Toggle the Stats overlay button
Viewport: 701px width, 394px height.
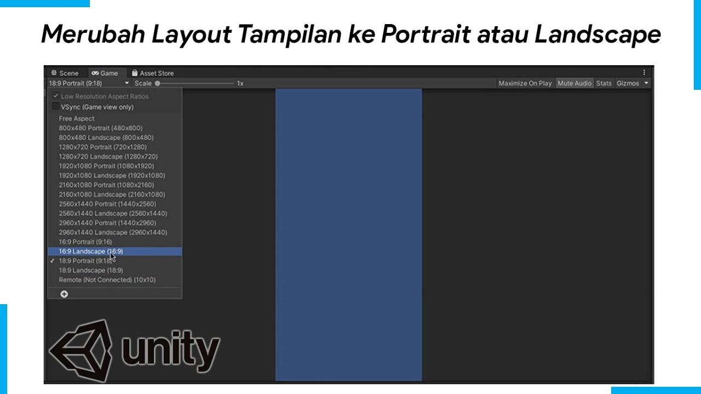point(604,83)
